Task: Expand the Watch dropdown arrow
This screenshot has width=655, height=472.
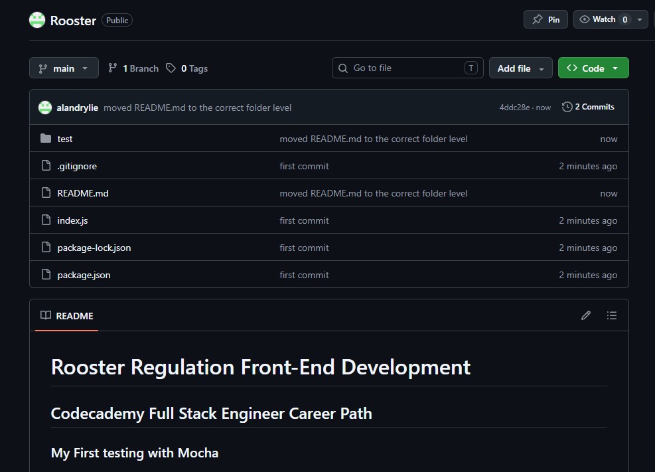Action: point(640,20)
